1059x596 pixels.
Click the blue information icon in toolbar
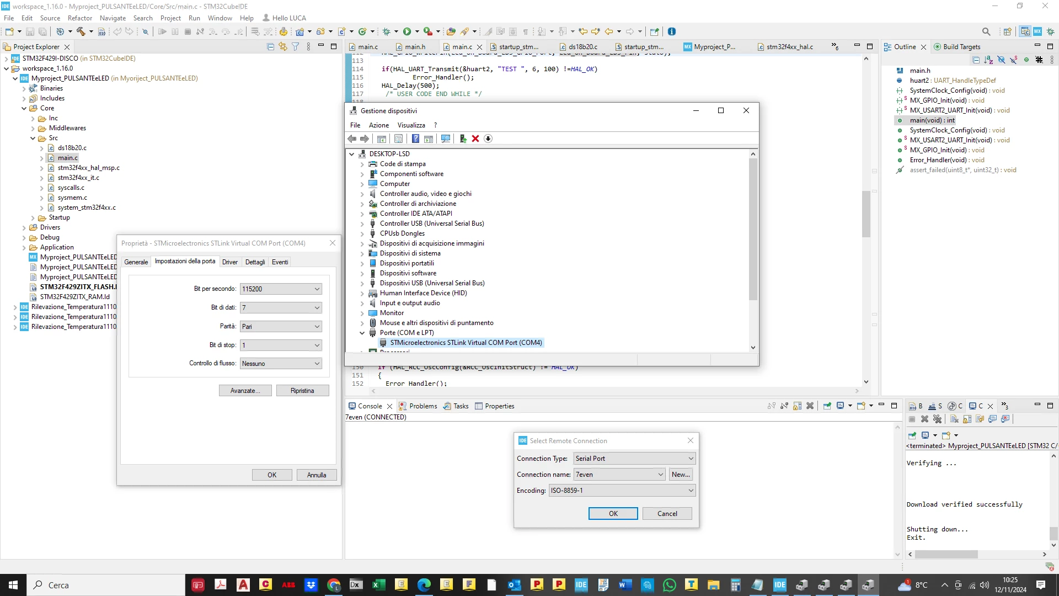coord(672,31)
